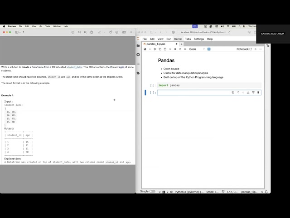Open the Spotlight search menu bar icon
The height and width of the screenshot is (218, 290).
click(x=240, y=26)
